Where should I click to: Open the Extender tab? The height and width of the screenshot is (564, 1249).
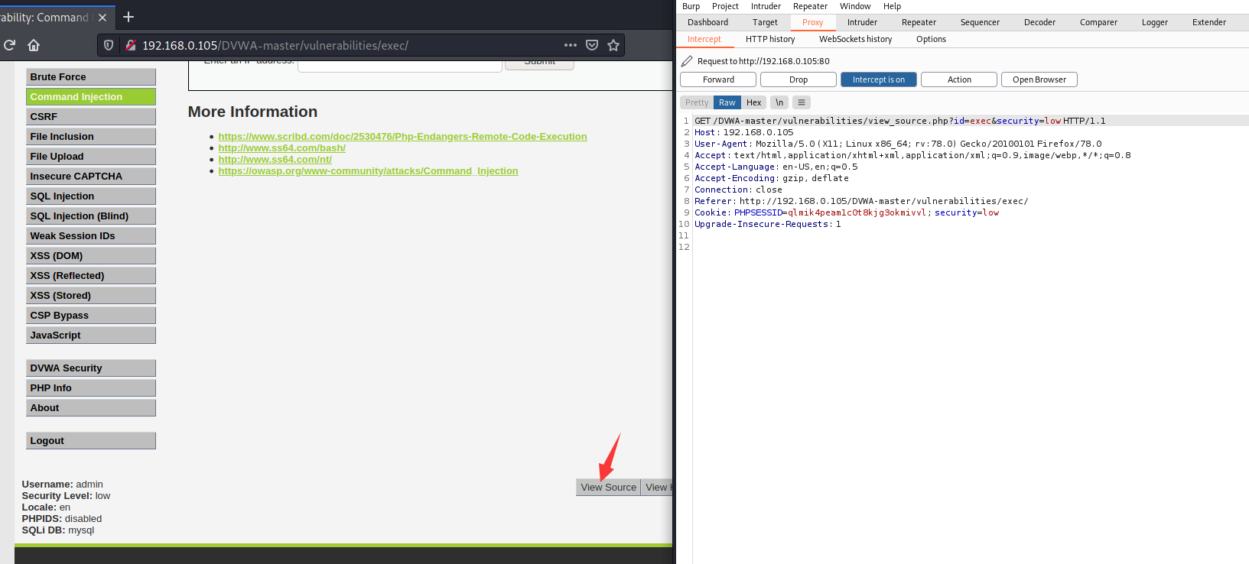click(1208, 22)
